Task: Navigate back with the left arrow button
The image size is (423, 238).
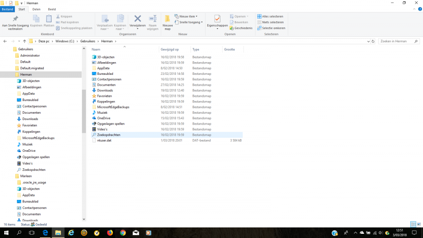Action: click(x=5, y=41)
